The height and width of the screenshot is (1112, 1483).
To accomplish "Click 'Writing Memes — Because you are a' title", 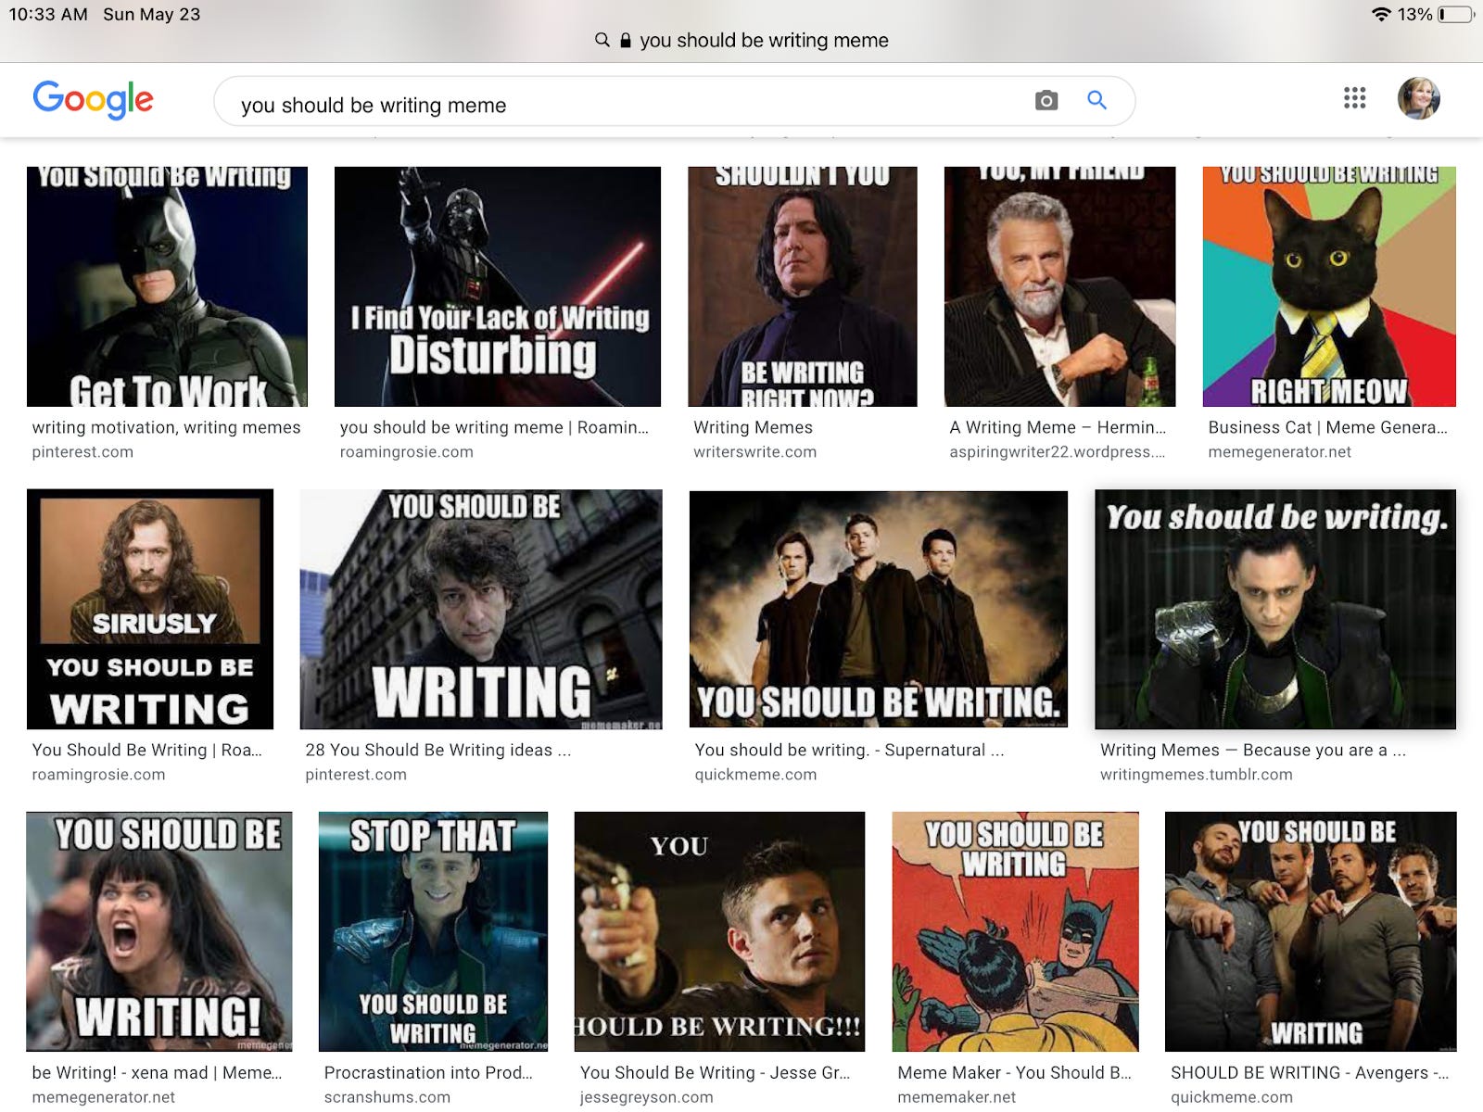I will (x=1252, y=750).
